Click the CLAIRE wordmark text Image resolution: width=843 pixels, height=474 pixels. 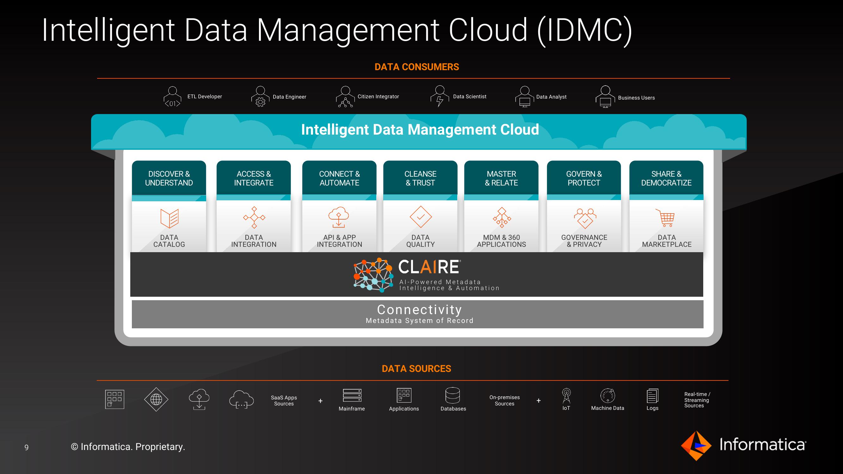click(x=429, y=267)
